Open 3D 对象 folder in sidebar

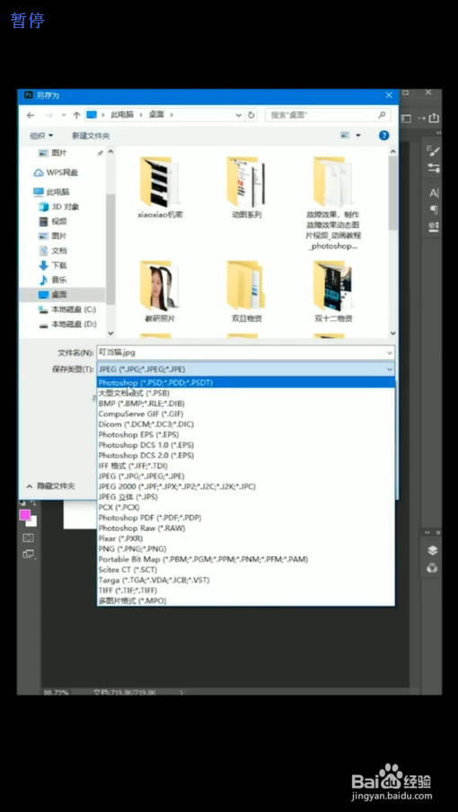(59, 206)
